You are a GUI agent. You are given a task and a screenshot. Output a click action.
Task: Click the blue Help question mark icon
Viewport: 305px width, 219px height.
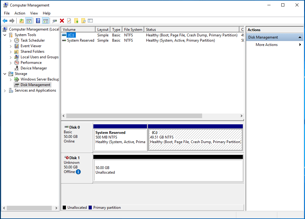click(38, 21)
